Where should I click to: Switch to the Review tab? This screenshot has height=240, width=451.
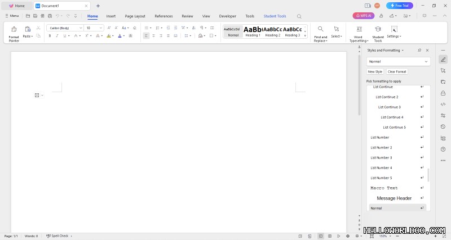(x=187, y=16)
